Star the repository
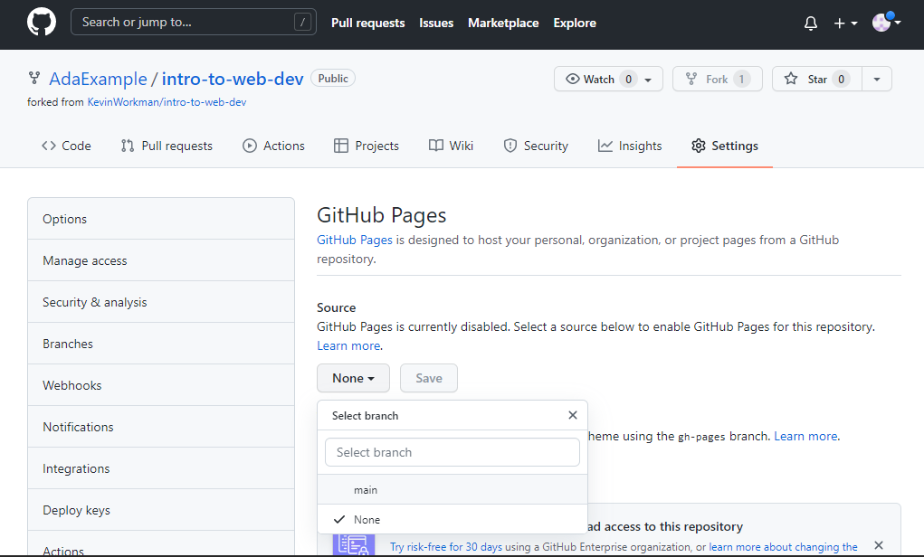Screen dimensions: 924x557 coord(816,79)
